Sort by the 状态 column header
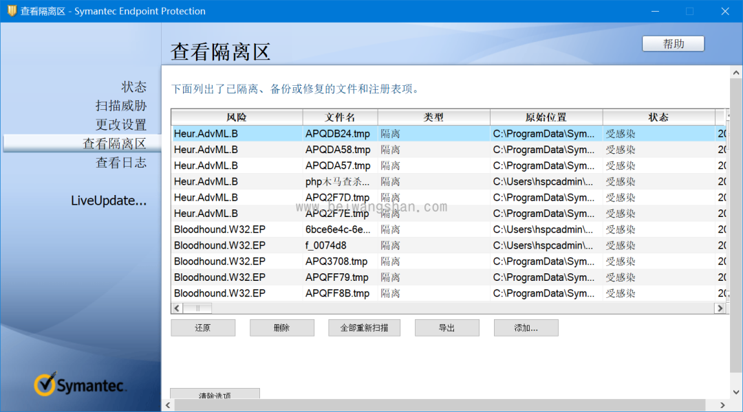This screenshot has width=743, height=412. [x=658, y=117]
